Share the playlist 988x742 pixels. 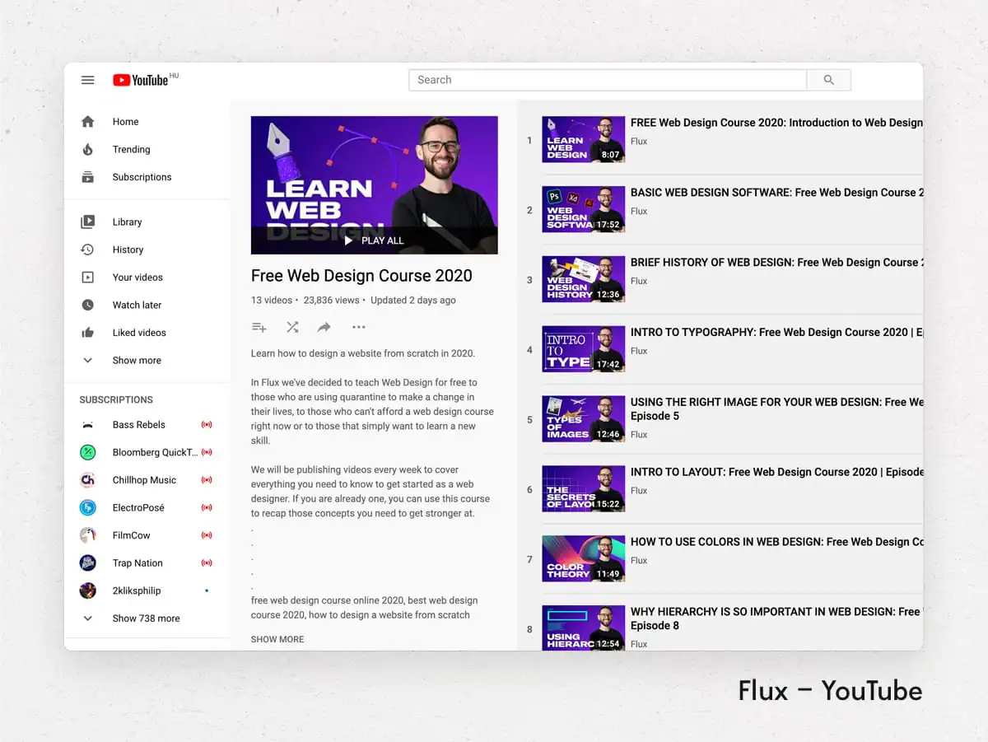pos(324,327)
